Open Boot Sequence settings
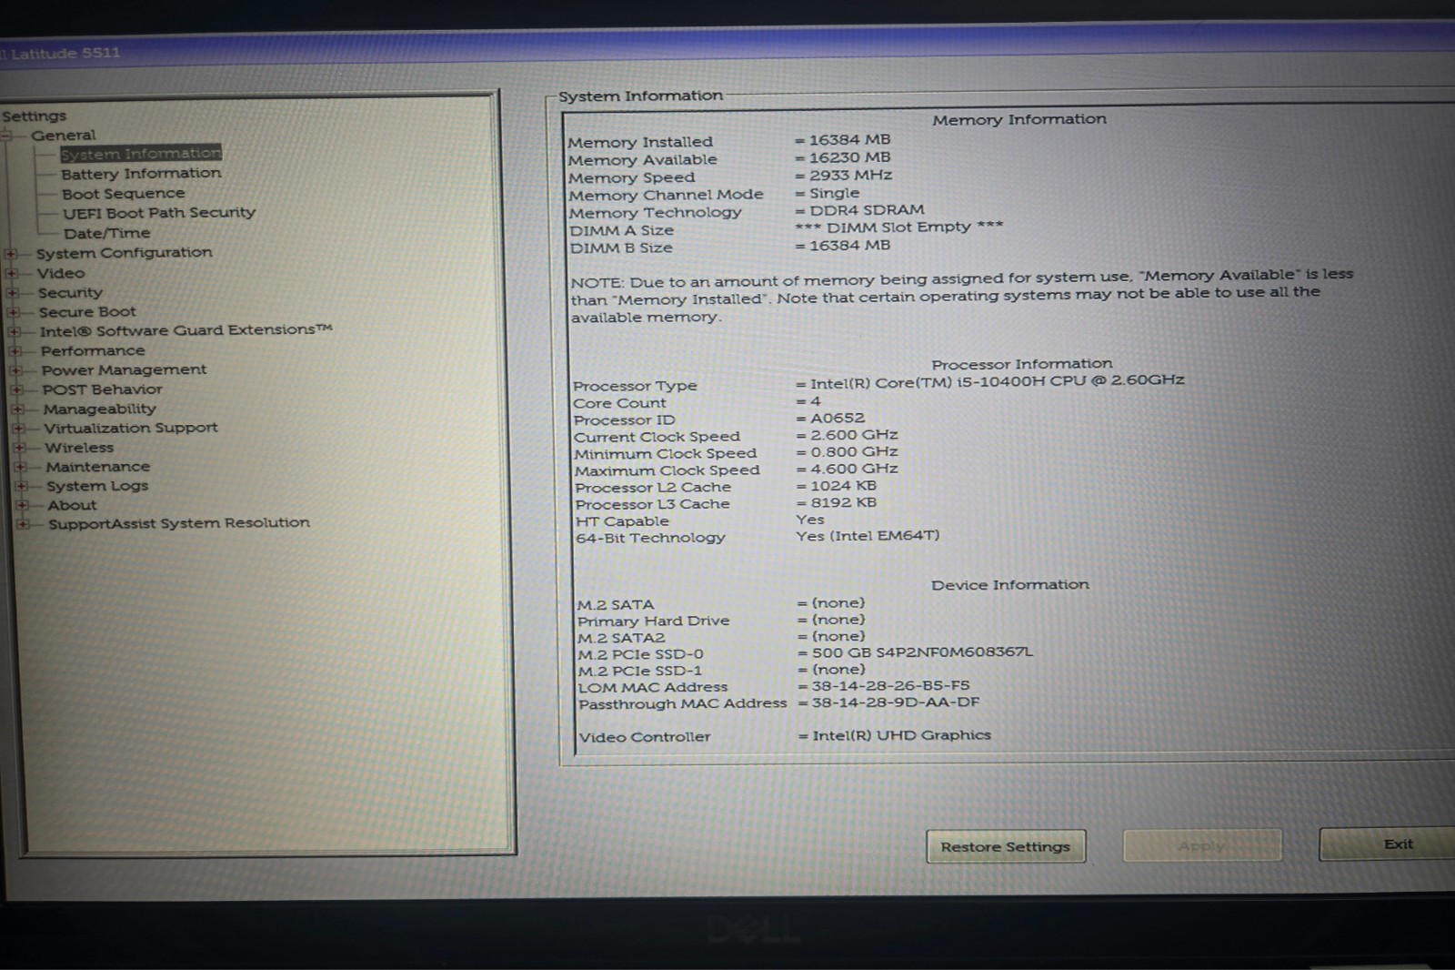This screenshot has width=1455, height=970. 123,194
